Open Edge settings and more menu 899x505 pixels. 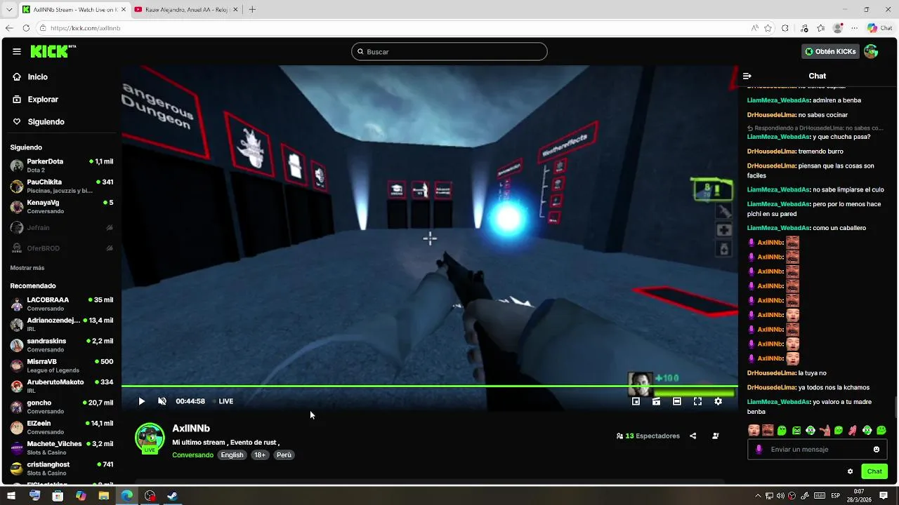(854, 28)
